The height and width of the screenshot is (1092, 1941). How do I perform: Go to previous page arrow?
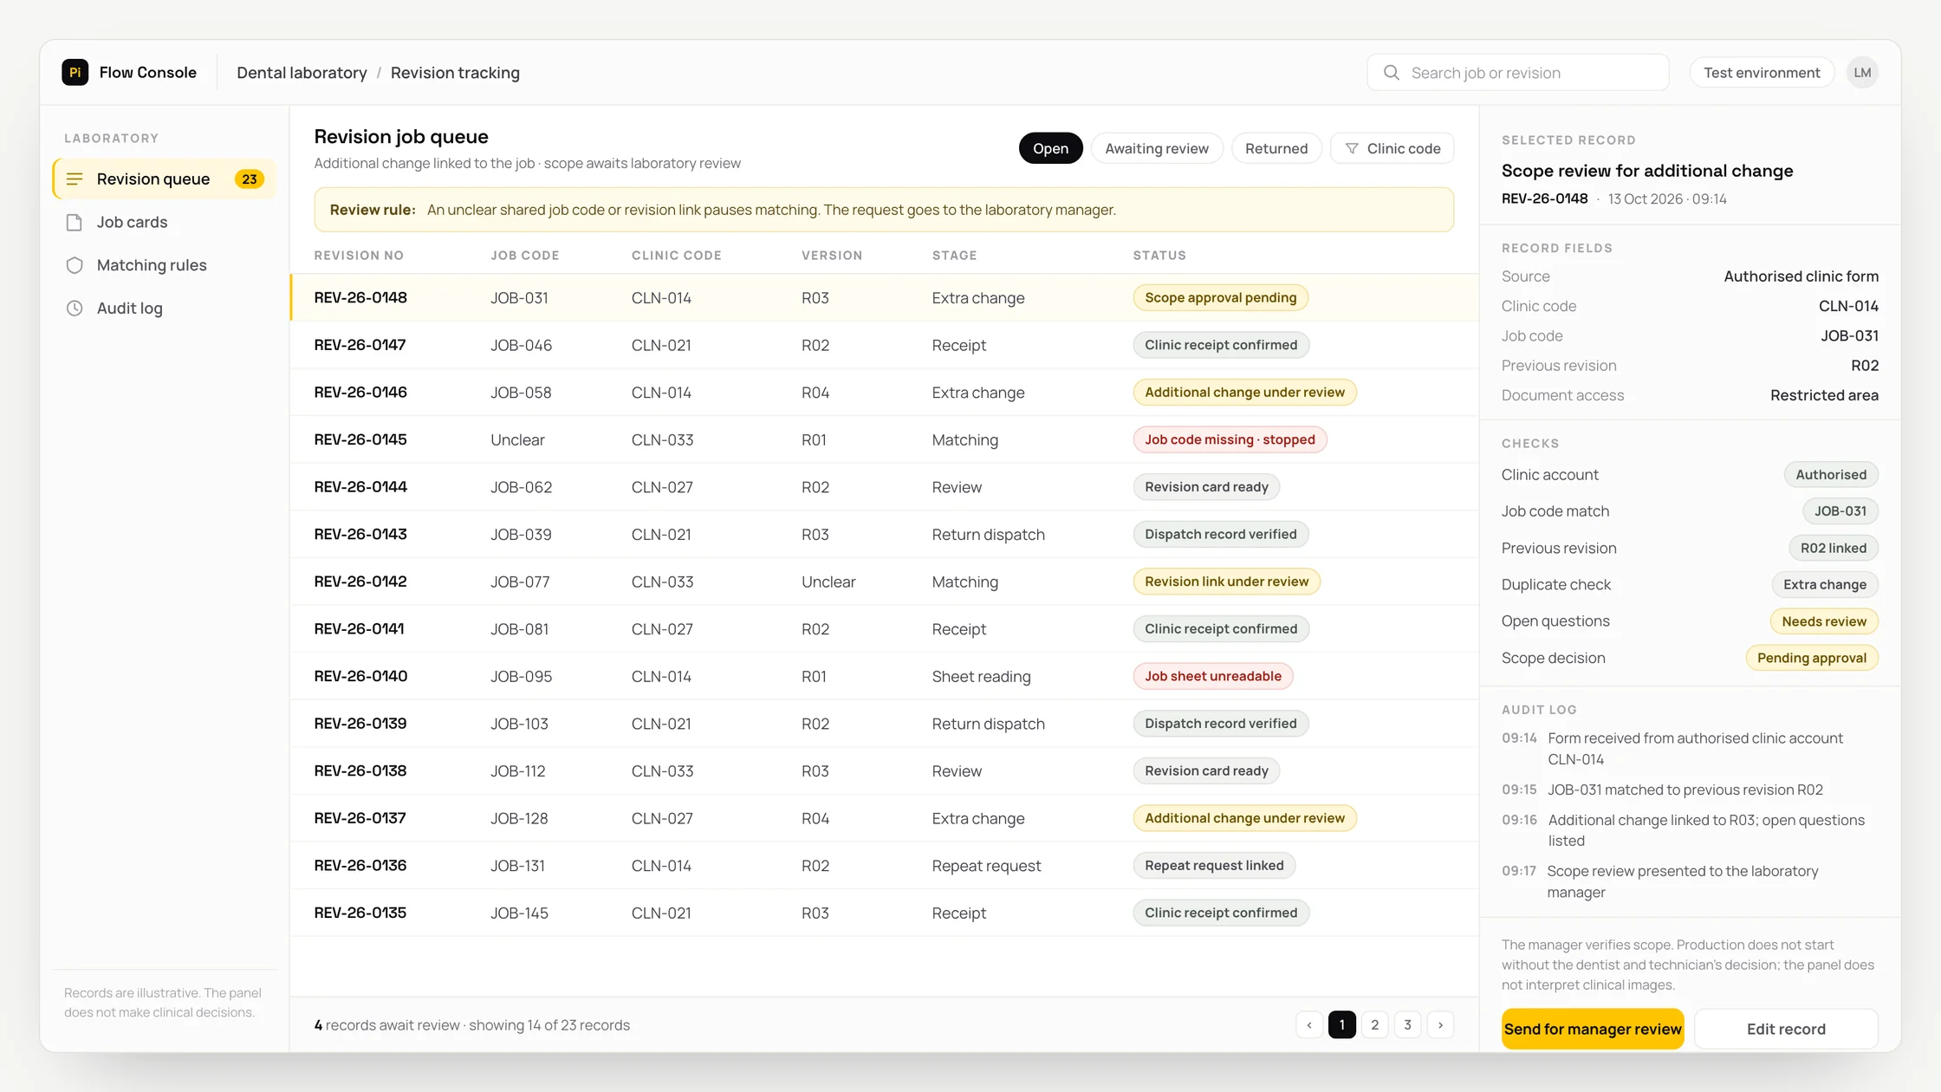(x=1309, y=1024)
